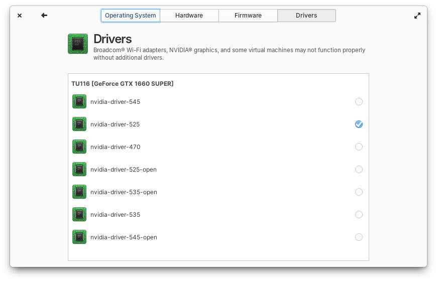
Task: Select the Drivers tab
Action: [x=306, y=16]
